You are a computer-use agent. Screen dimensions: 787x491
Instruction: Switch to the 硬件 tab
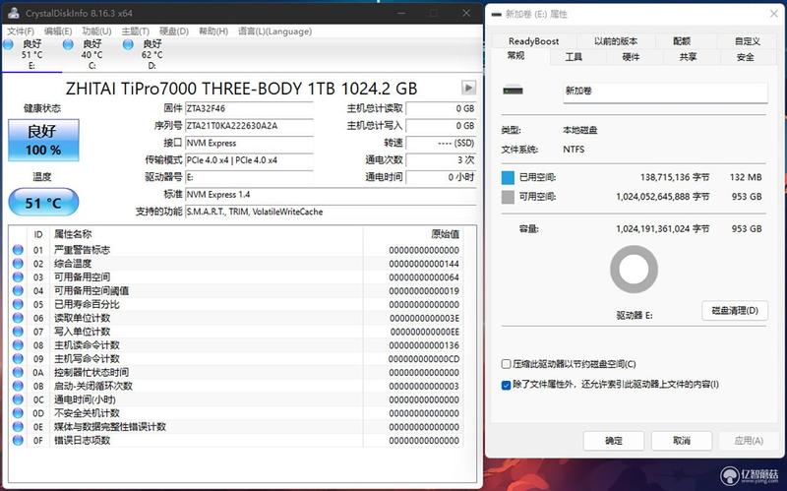(x=631, y=57)
